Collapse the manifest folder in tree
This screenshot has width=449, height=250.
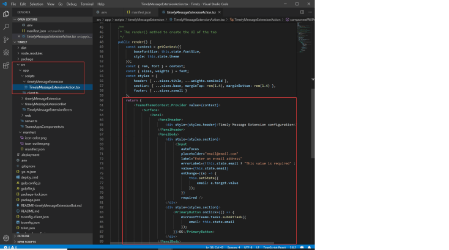tap(29, 133)
